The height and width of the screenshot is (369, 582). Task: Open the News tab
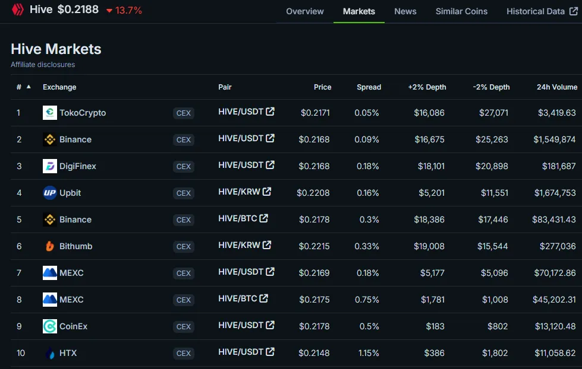(405, 11)
